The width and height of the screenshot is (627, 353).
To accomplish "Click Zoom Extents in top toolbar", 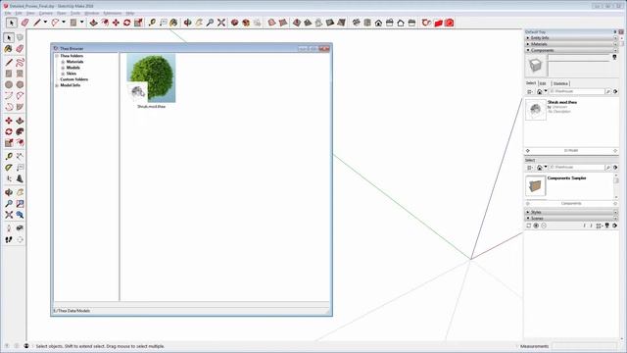I will click(x=221, y=23).
